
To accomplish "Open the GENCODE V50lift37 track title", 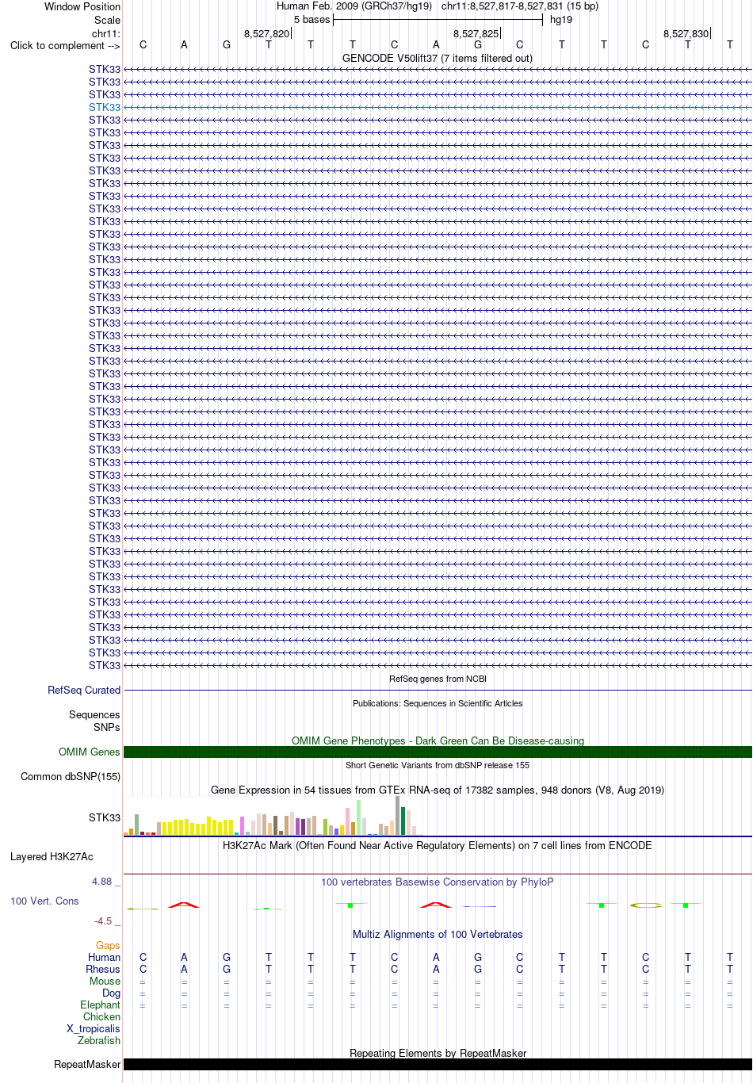I will coord(438,58).
